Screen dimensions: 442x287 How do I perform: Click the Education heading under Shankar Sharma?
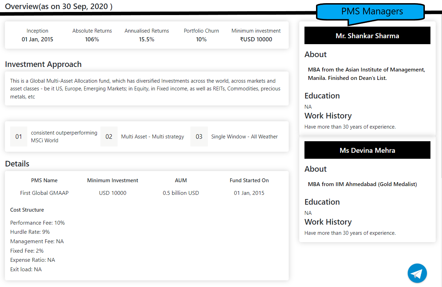[322, 96]
